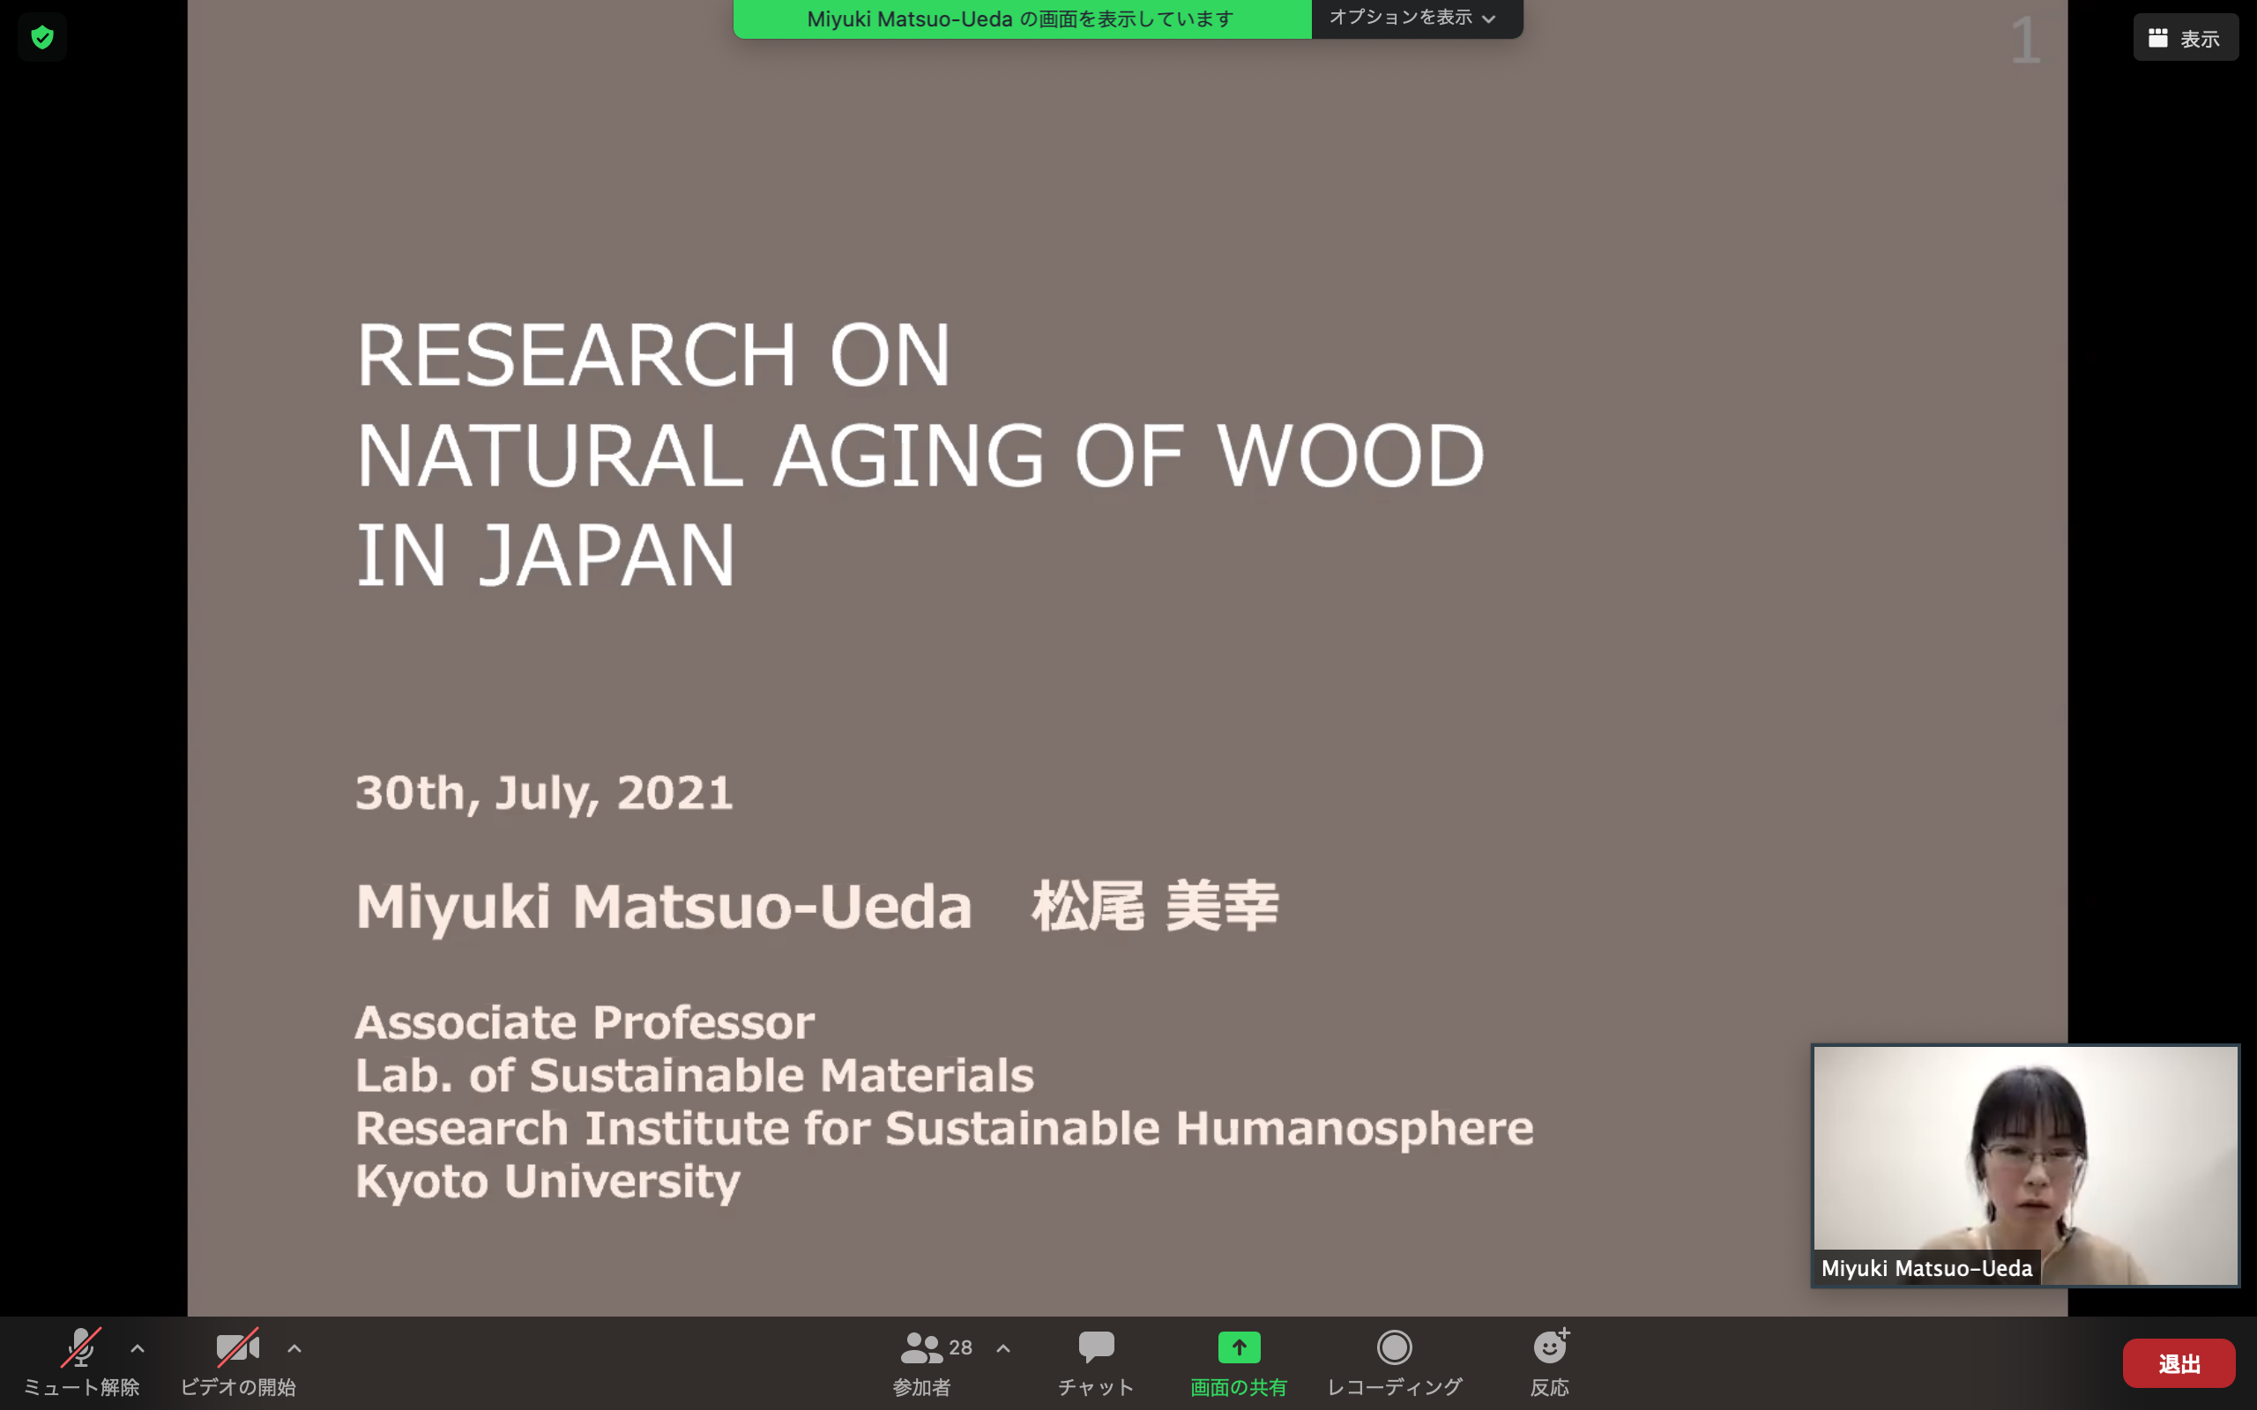
Task: Click the slide title RESEARCH ON
Action: pyautogui.click(x=654, y=355)
